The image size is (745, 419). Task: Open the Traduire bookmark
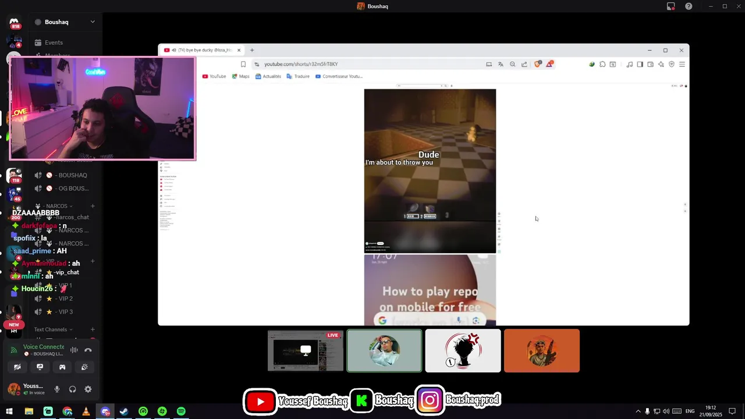click(x=298, y=76)
